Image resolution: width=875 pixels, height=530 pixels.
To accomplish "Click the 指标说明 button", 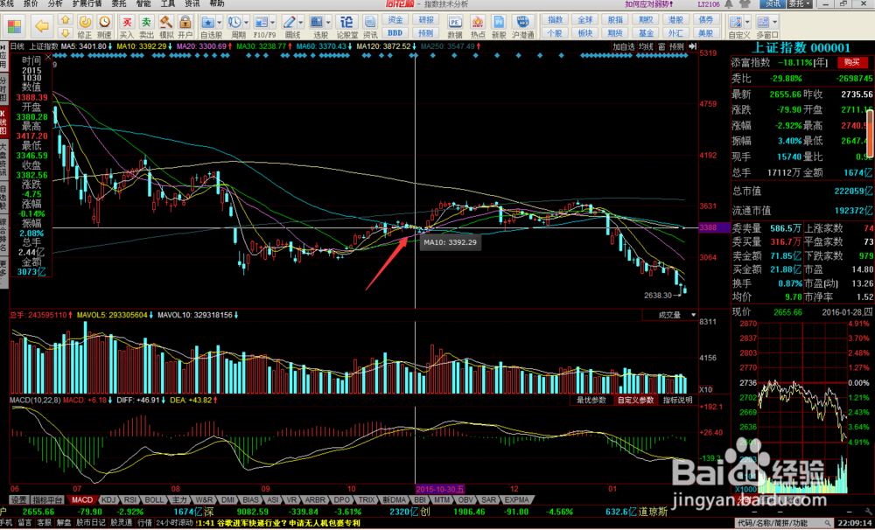I will coord(677,400).
